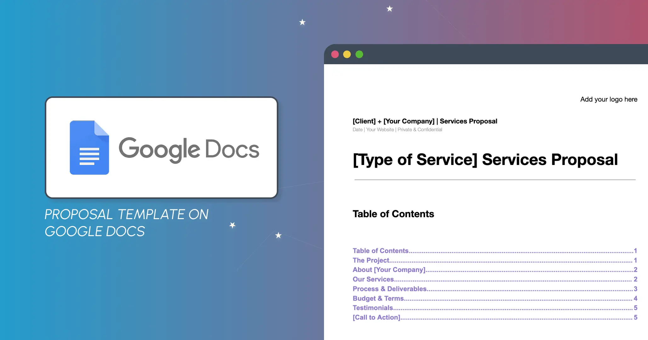Jump to Process & Deliverables section
Image resolution: width=648 pixels, height=340 pixels.
(x=389, y=289)
